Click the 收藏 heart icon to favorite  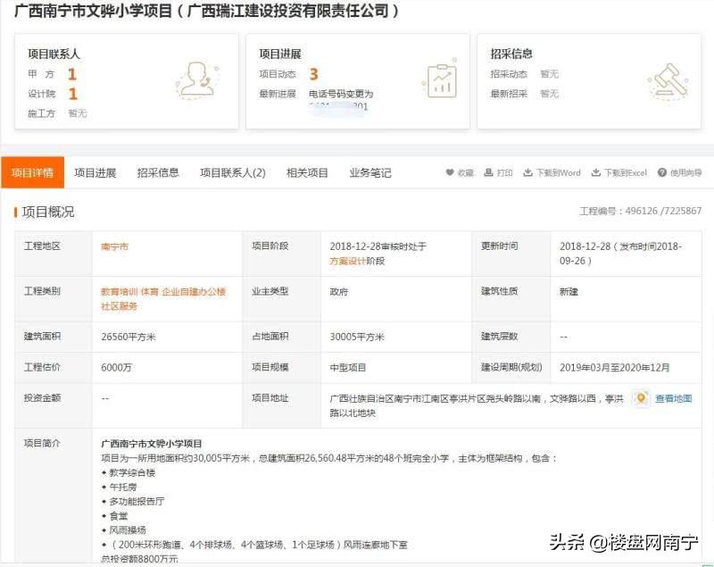pos(450,172)
